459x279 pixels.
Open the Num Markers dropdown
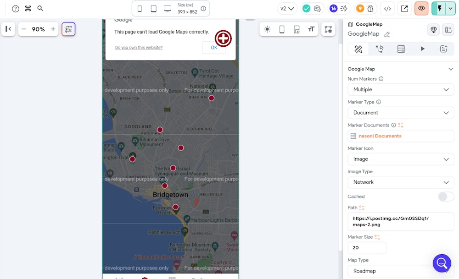[400, 90]
